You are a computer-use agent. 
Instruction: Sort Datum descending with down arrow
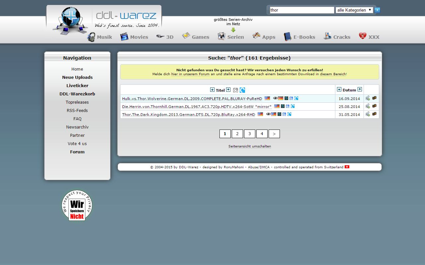pos(339,89)
